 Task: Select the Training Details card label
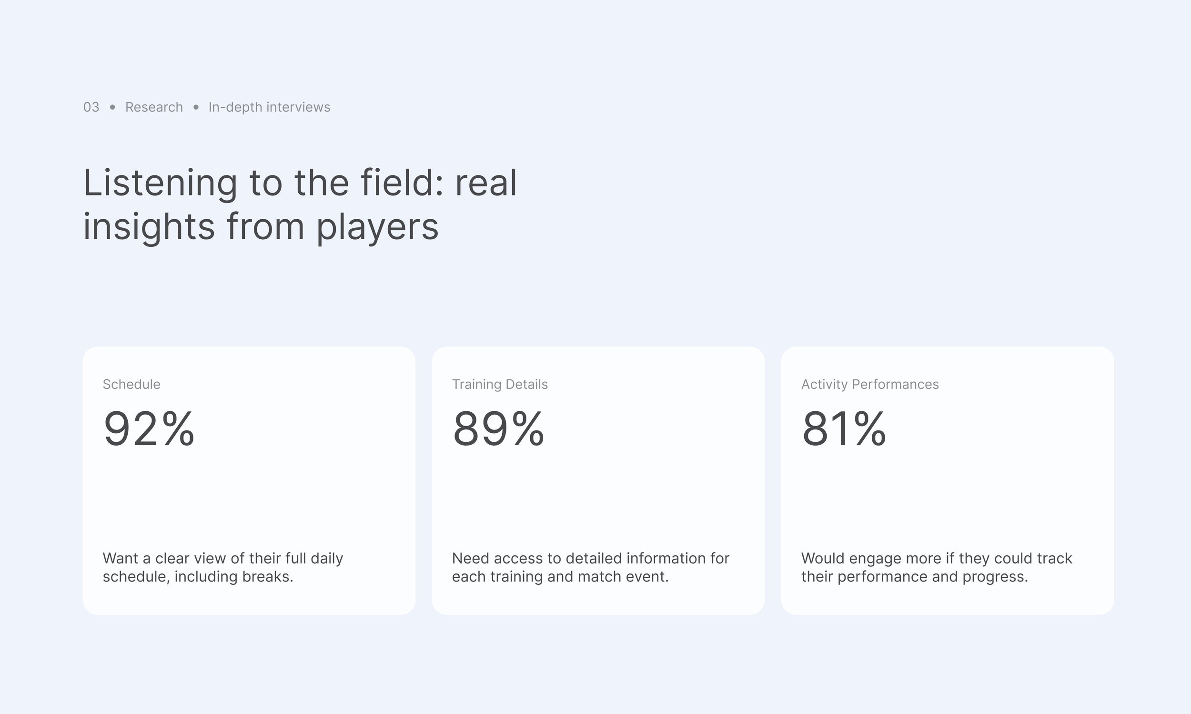(500, 385)
